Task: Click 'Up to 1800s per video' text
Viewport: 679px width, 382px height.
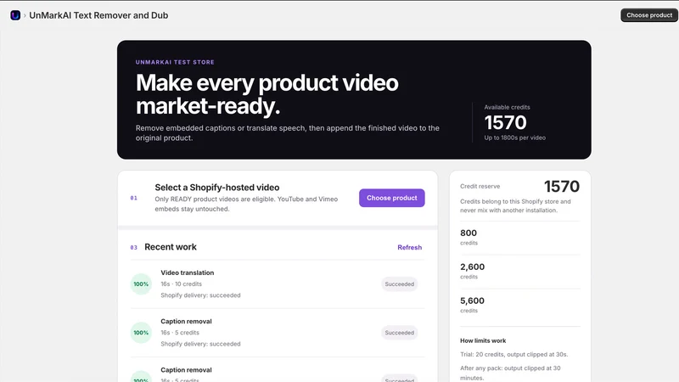Action: click(515, 138)
